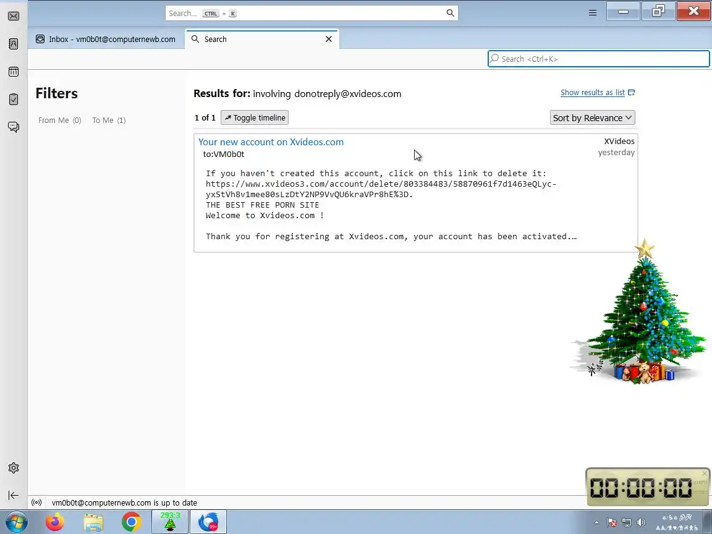This screenshot has width=712, height=534.
Task: Open the Tasks space icon
Action: tap(14, 99)
